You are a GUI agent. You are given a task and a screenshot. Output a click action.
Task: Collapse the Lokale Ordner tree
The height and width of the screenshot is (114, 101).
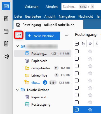click(x=17, y=90)
